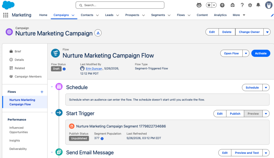Click the Start Trigger arrow step icon
This screenshot has width=274, height=158.
(59, 113)
